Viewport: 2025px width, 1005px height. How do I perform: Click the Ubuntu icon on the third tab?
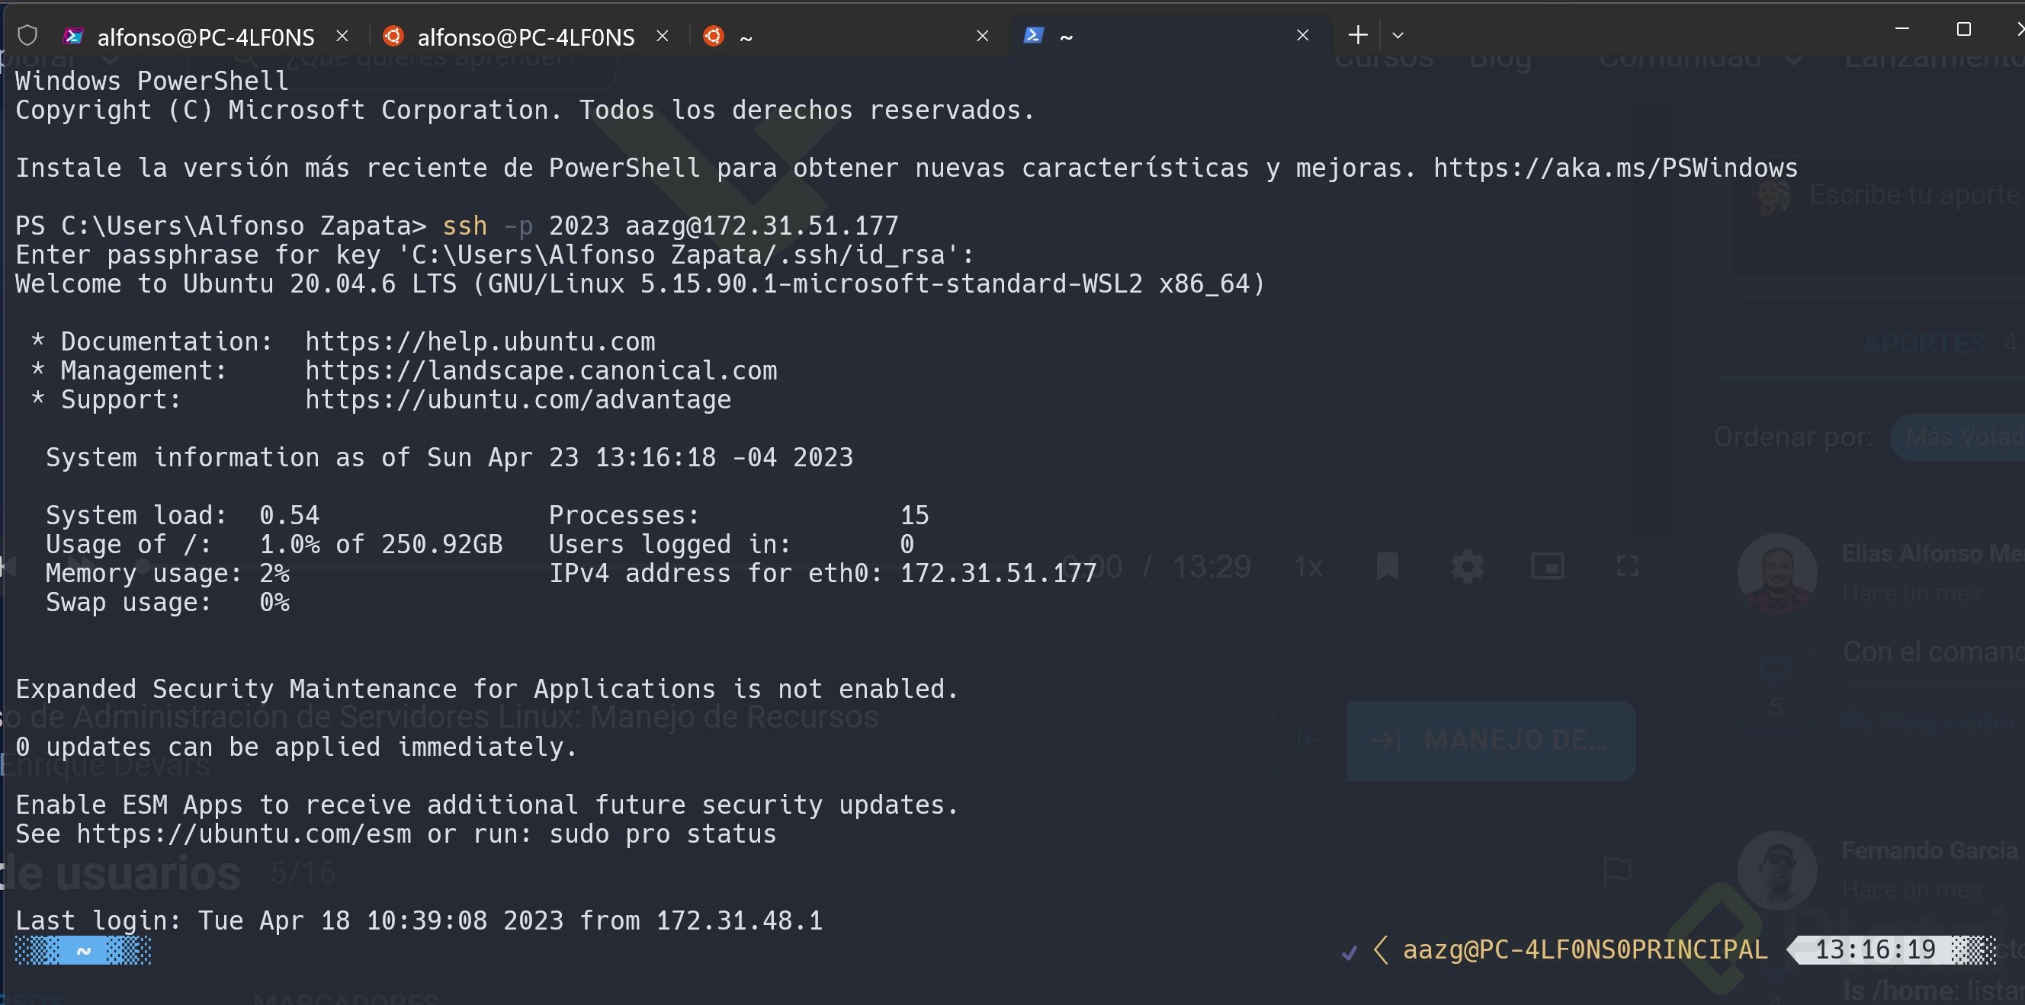tap(714, 35)
